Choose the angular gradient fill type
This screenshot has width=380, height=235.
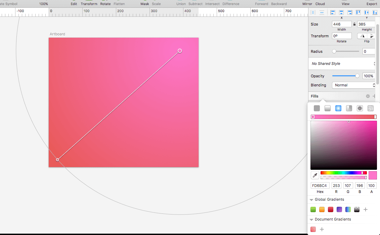(x=349, y=108)
